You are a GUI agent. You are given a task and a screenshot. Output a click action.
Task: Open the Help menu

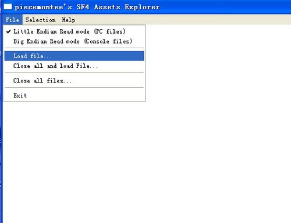tap(69, 20)
